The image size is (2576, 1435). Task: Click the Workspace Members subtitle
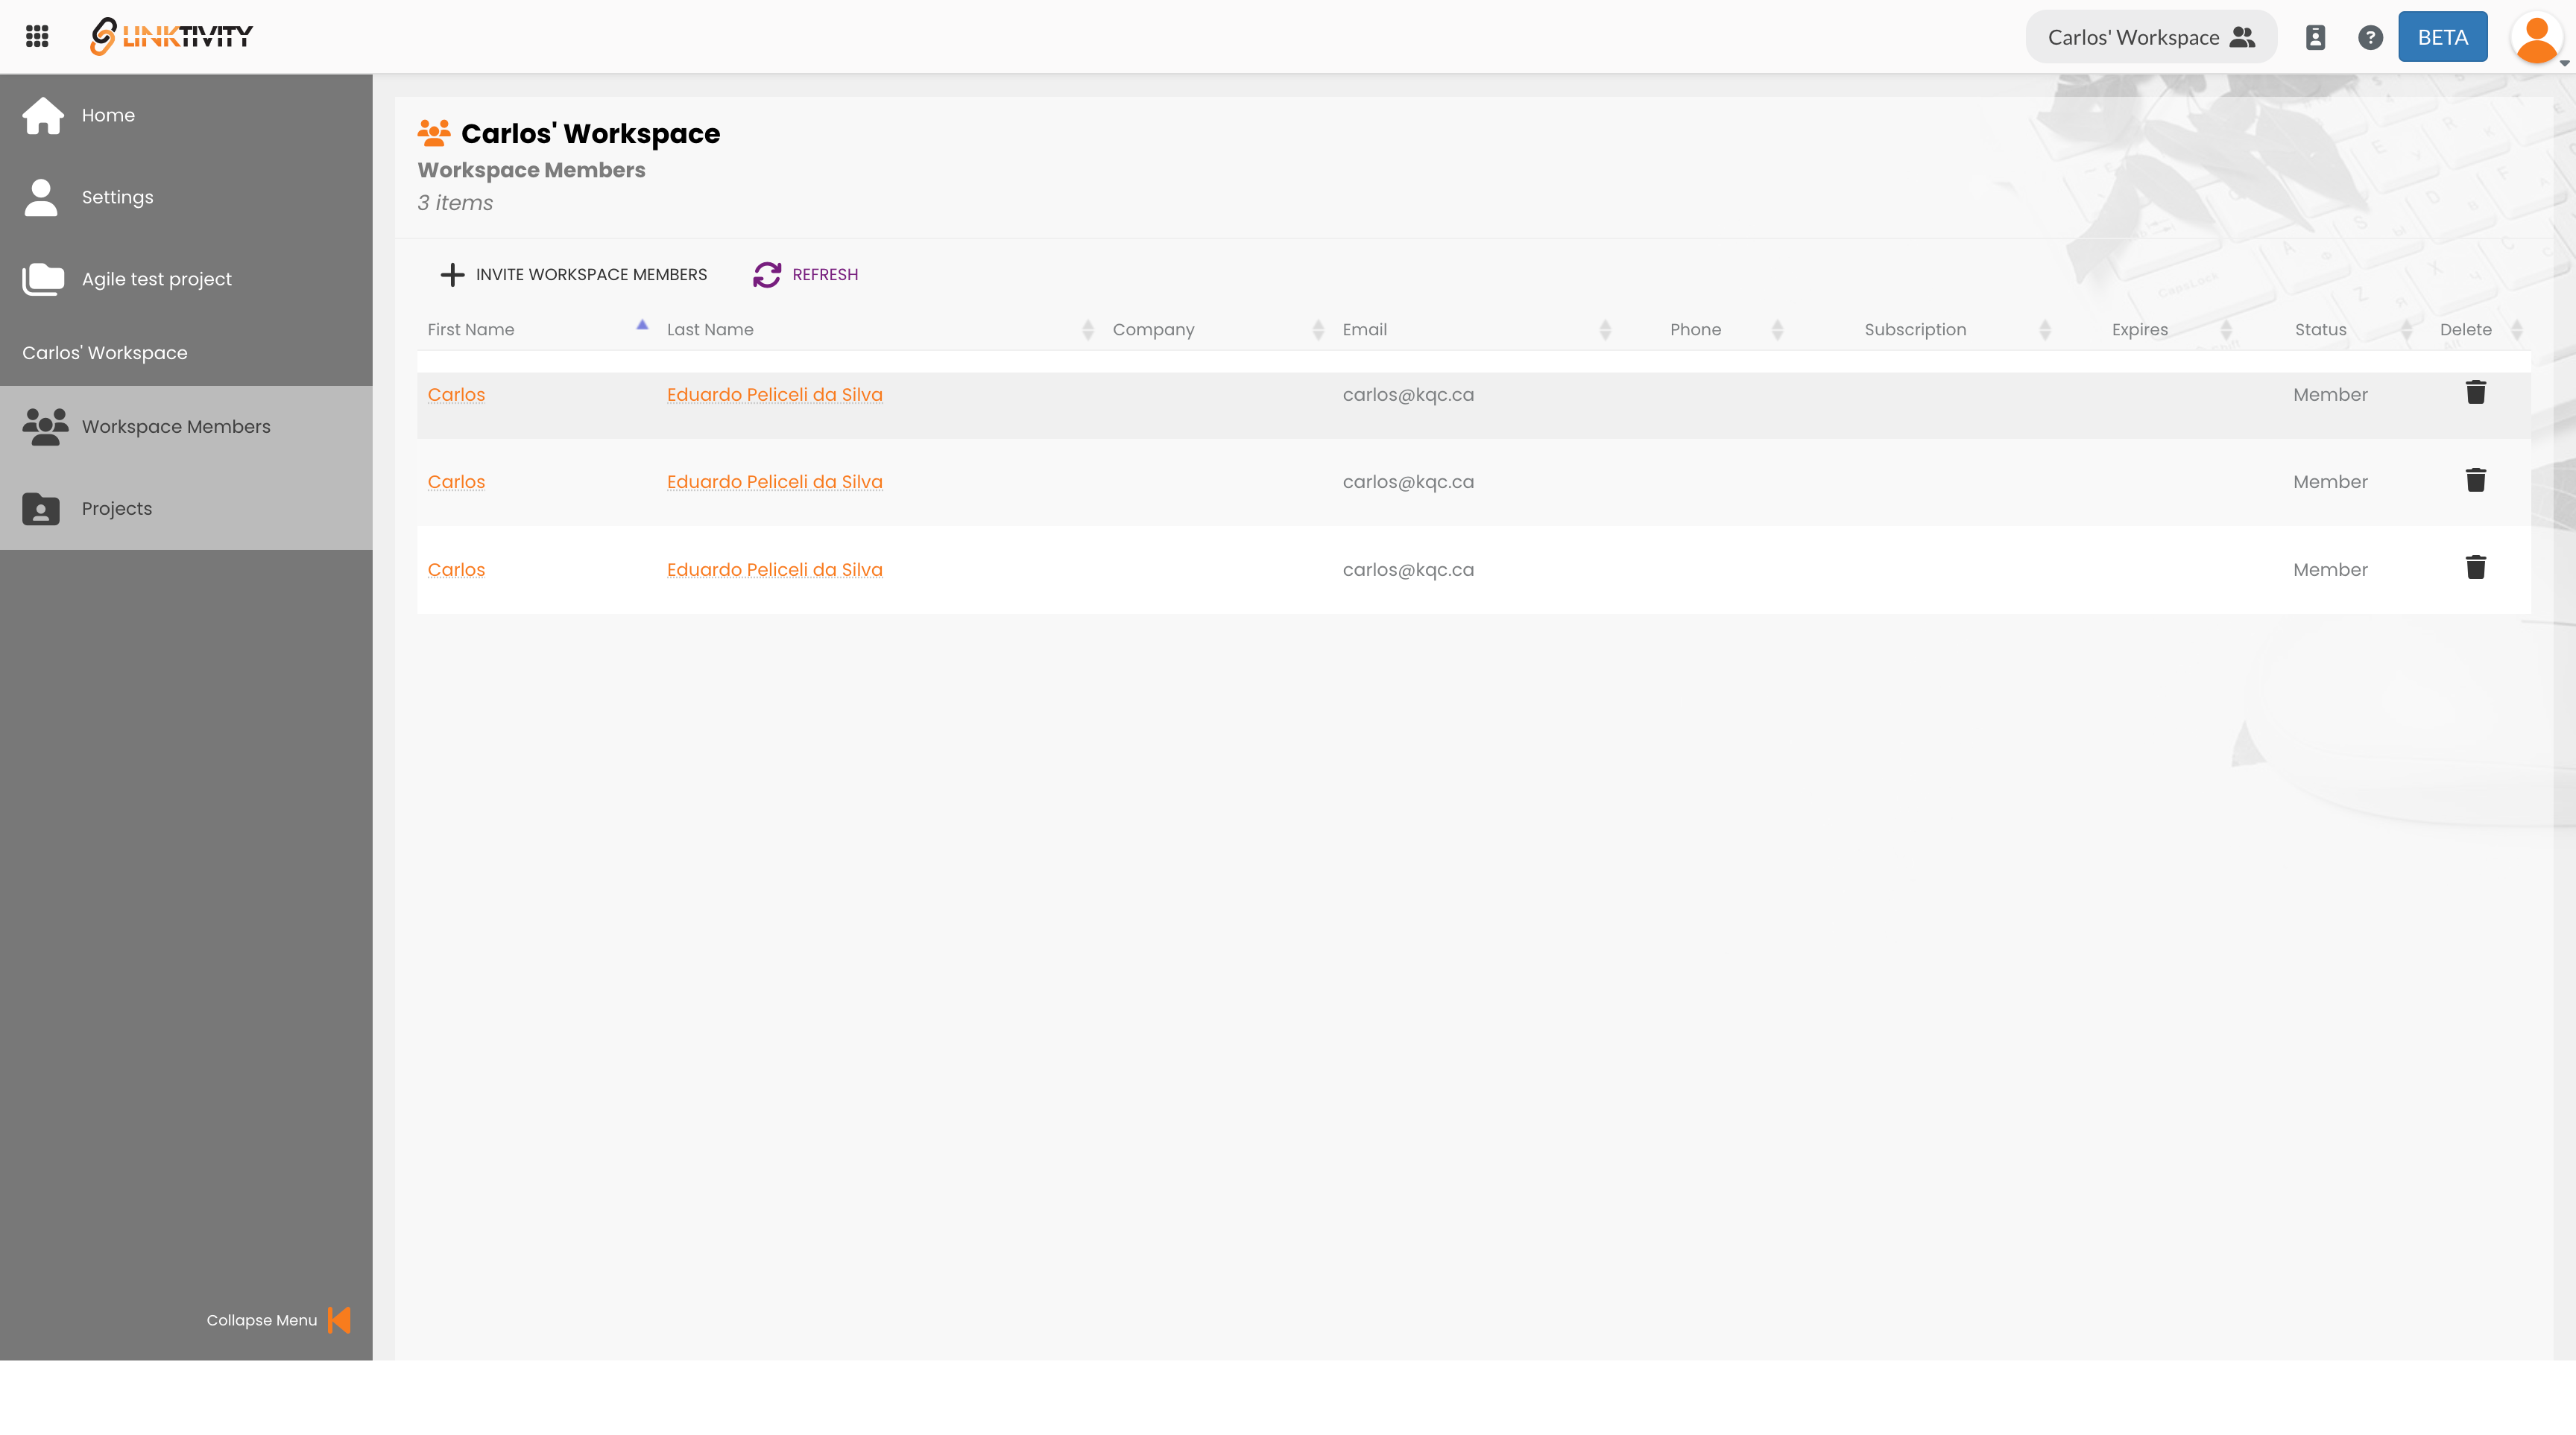pyautogui.click(x=531, y=171)
